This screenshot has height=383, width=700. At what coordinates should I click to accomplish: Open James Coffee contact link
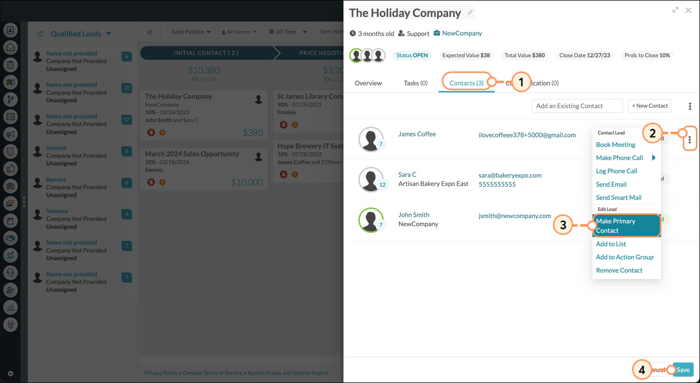(x=417, y=134)
